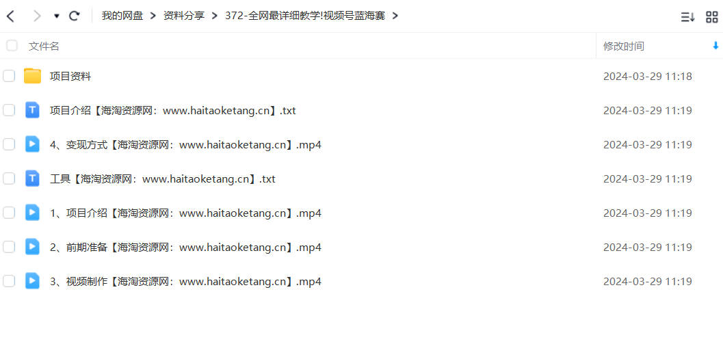Click 项目资料 modified time 11:18

pos(647,77)
